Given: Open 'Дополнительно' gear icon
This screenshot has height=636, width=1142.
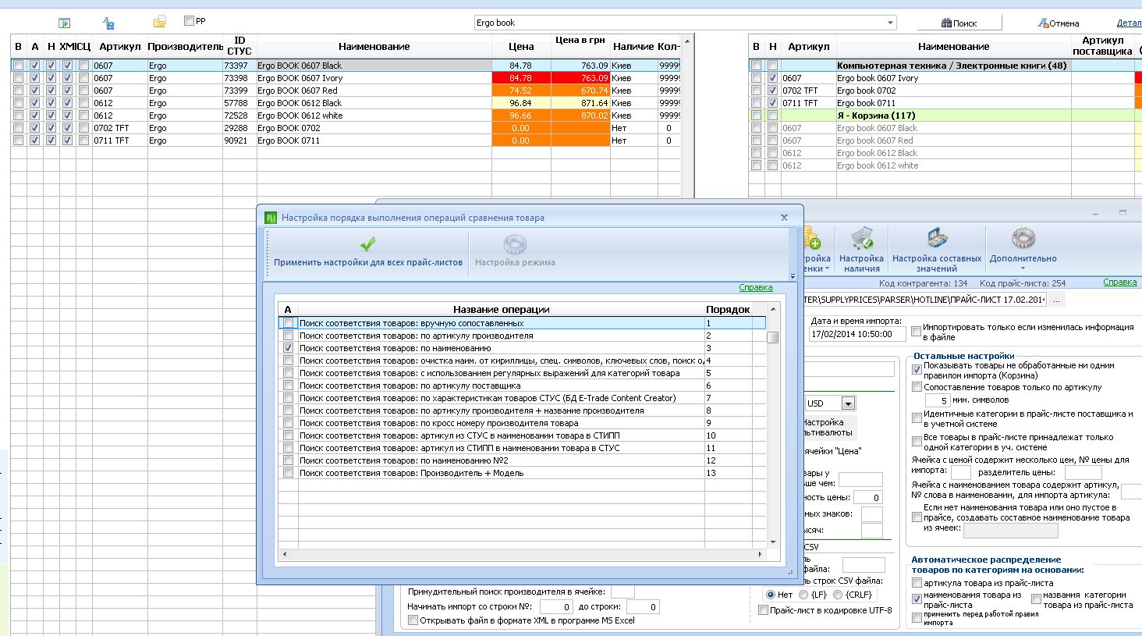Looking at the screenshot, I should [1023, 239].
